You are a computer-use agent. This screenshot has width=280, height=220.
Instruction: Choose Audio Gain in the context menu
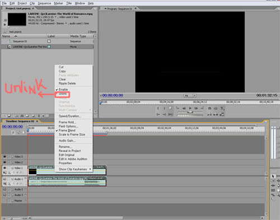(67, 141)
